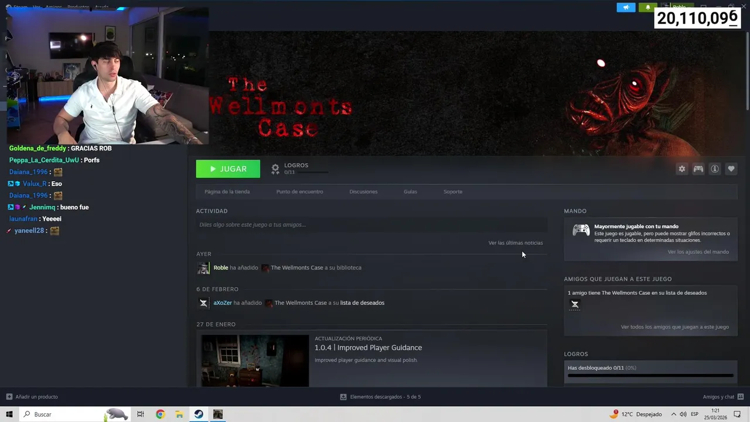Open the LOGROS achievements gear icon
750x422 pixels.
coord(275,169)
